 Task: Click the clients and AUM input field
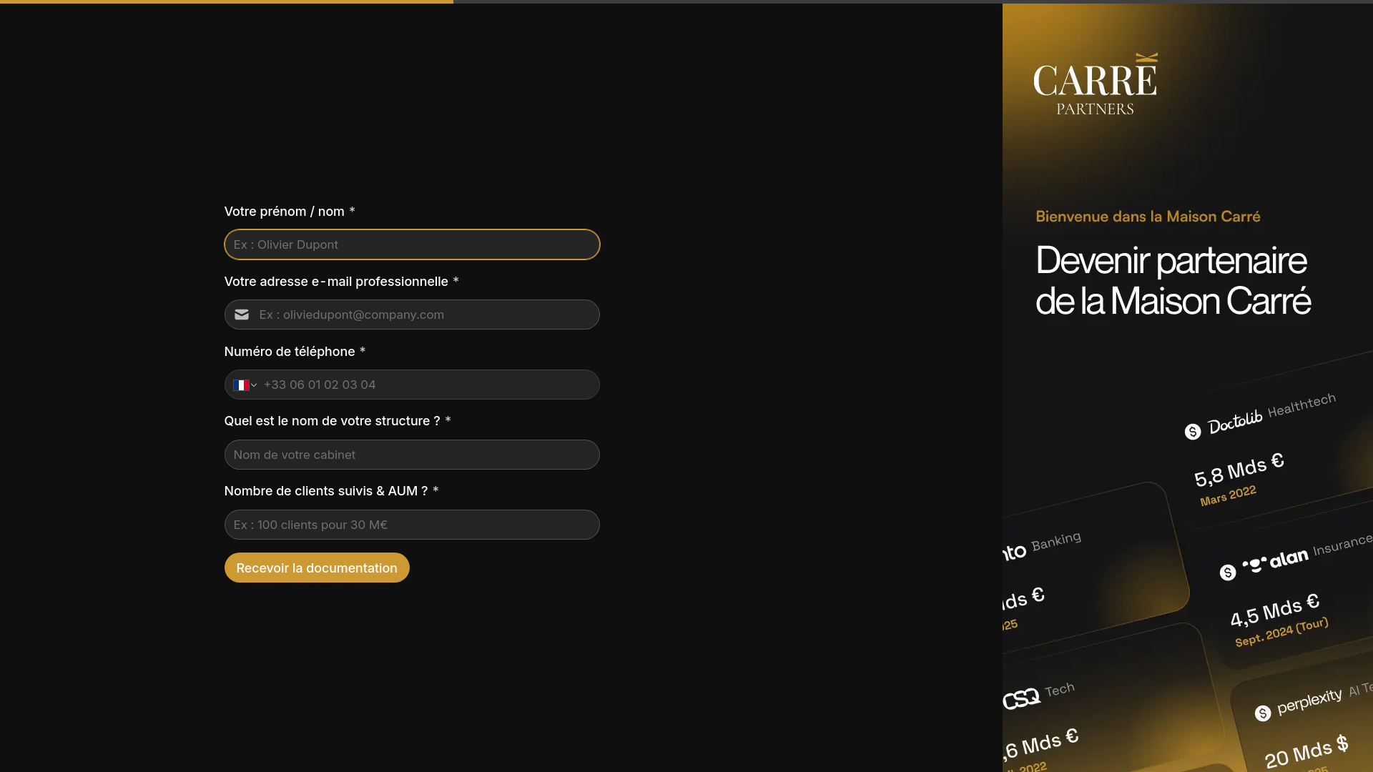pos(412,525)
